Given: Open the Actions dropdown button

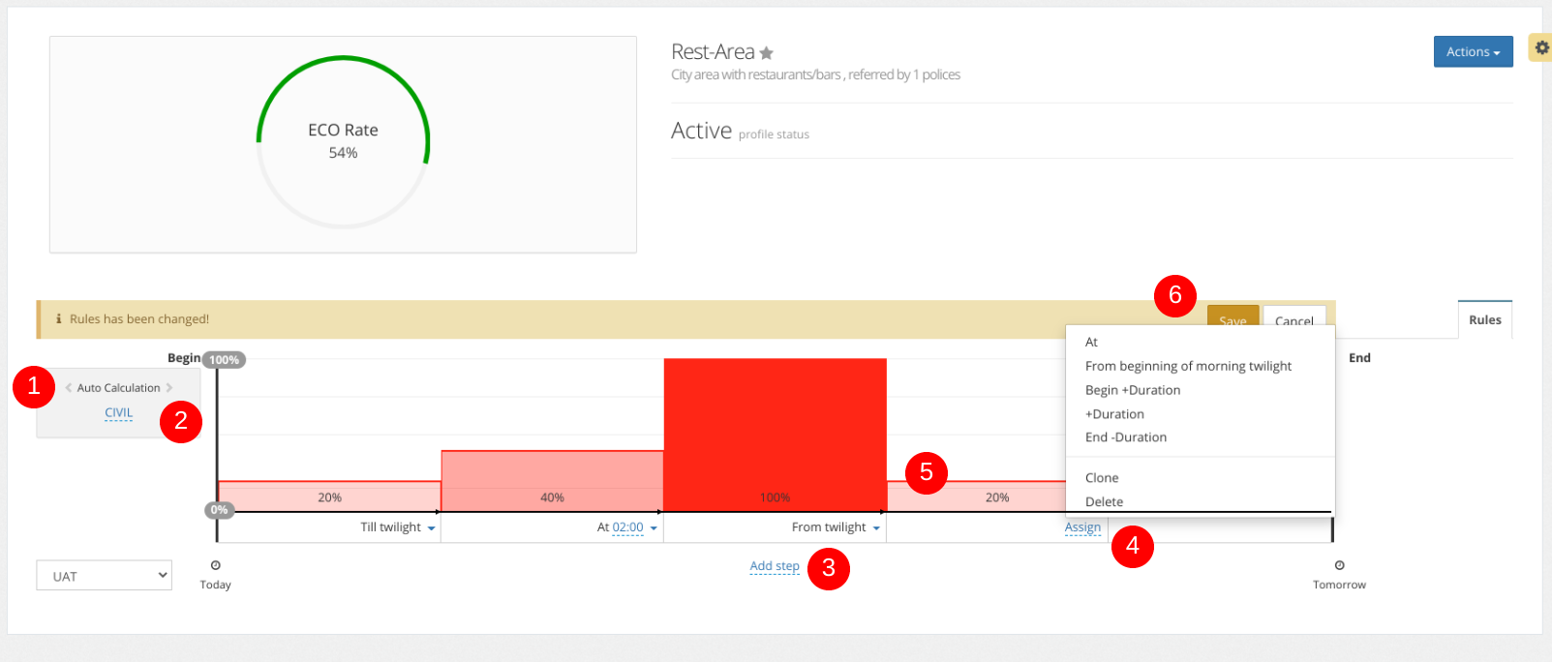Looking at the screenshot, I should pos(1473,52).
